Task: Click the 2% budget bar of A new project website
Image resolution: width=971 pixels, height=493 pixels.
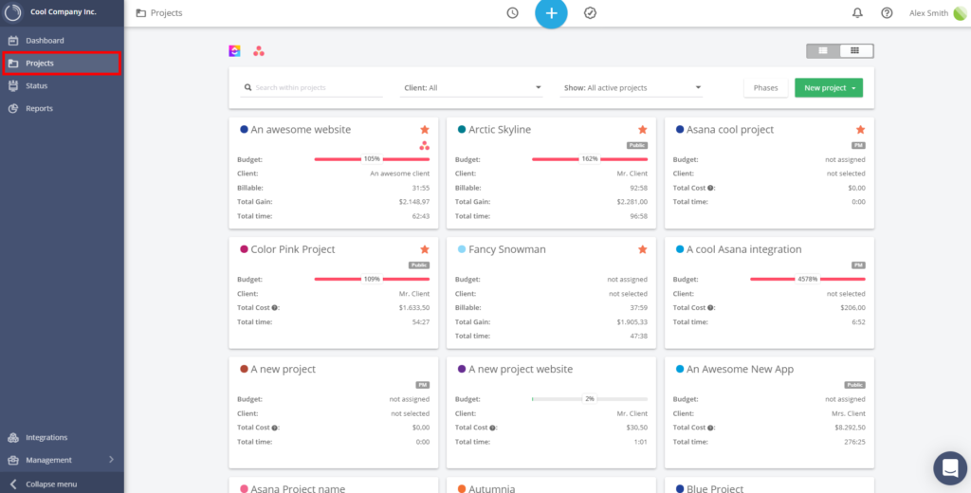Action: [590, 399]
